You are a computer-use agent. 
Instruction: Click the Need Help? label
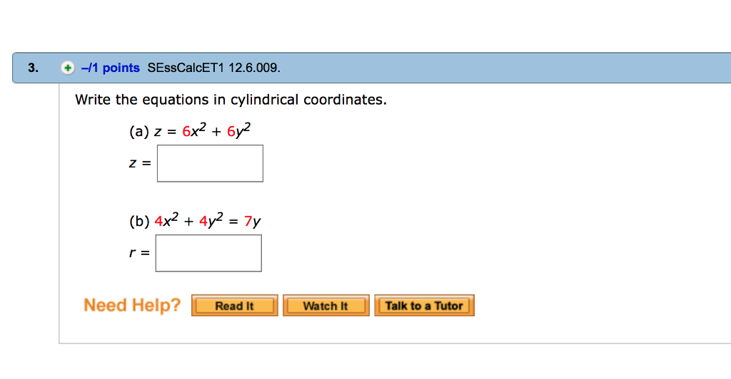click(x=132, y=305)
